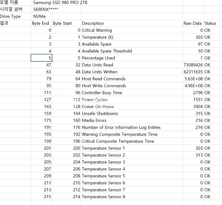Click the Power On Hours value 3904
The height and width of the screenshot is (205, 222).
pos(198,107)
